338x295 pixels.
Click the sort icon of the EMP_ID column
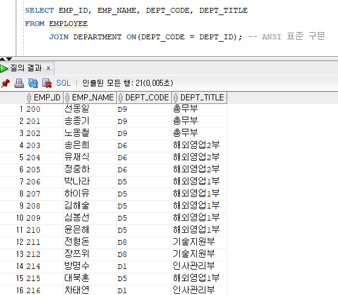click(29, 98)
